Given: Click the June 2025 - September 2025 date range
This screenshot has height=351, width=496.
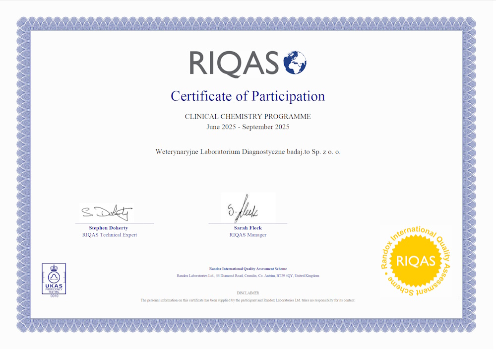Looking at the screenshot, I should (x=248, y=127).
